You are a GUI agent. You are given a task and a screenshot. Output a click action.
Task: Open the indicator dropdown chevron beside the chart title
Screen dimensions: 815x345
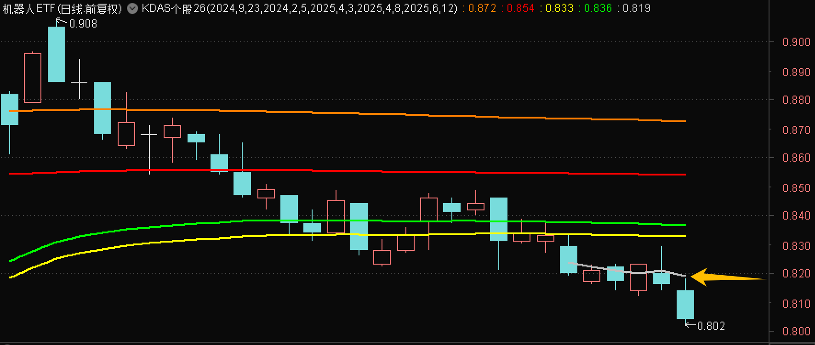tap(132, 8)
